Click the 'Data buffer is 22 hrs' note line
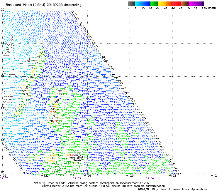217x191 pixels. tap(103, 186)
